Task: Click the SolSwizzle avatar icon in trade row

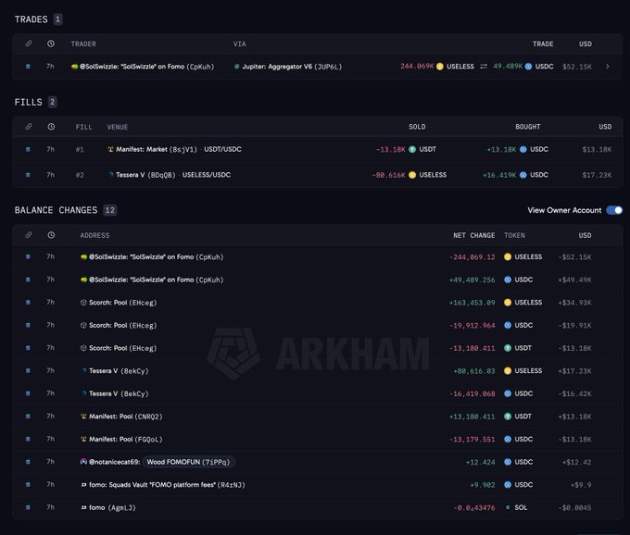Action: (x=74, y=67)
